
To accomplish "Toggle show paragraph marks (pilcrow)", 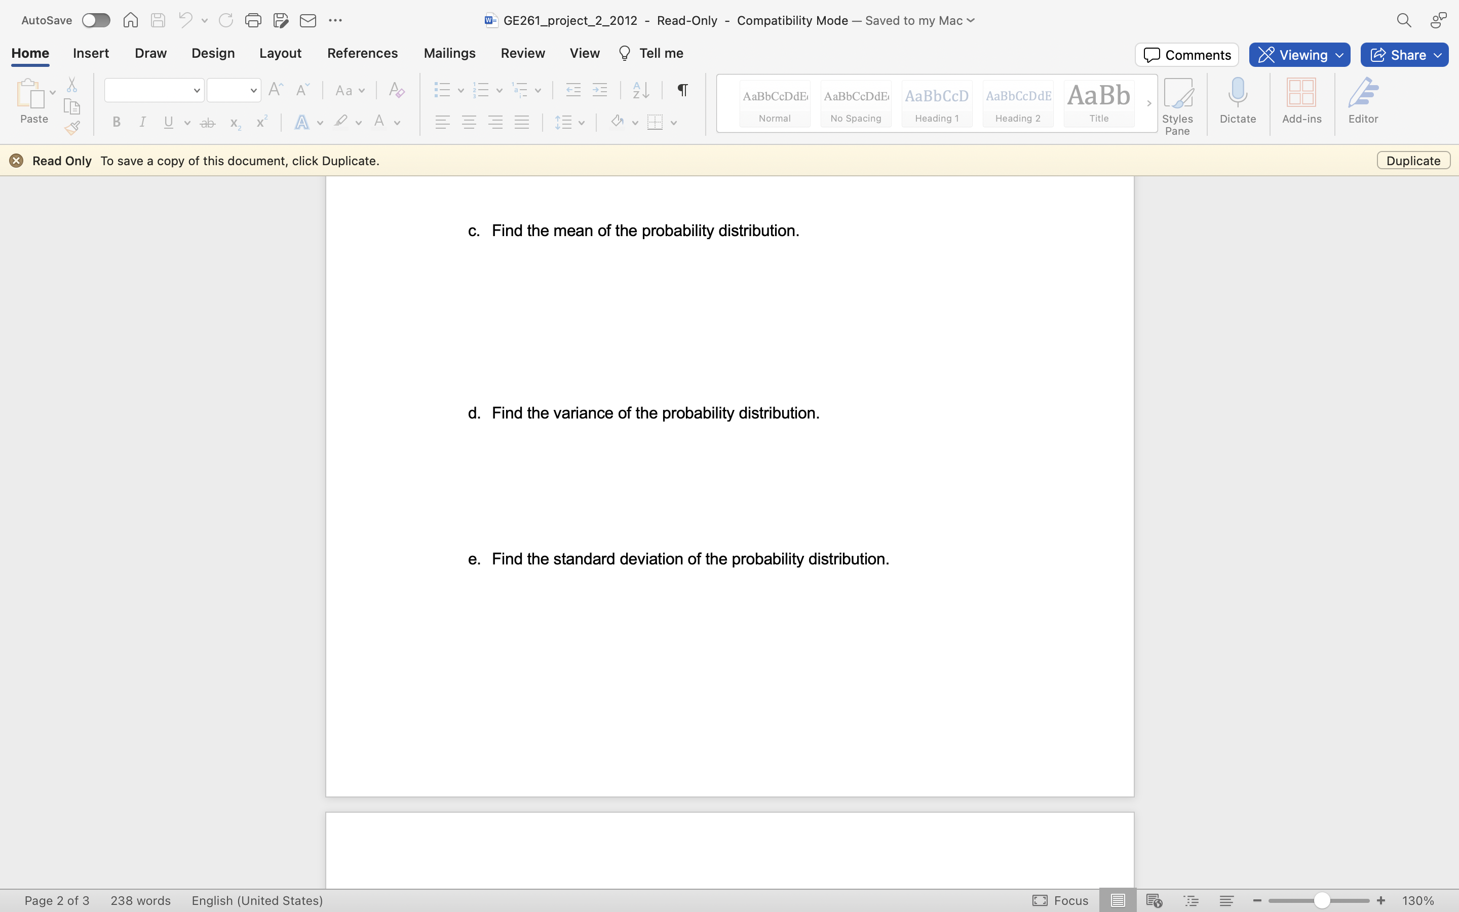I will pyautogui.click(x=682, y=91).
